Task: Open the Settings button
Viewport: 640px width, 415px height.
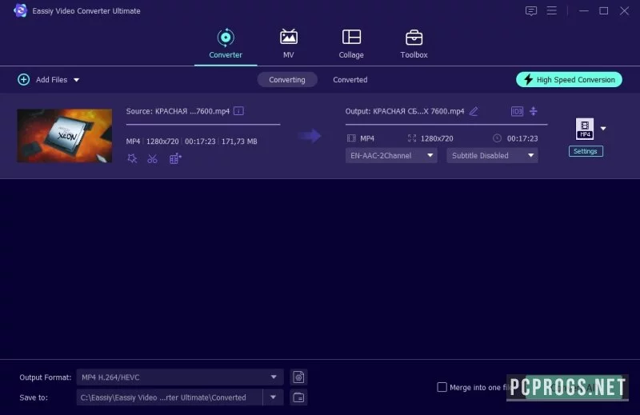Action: (586, 151)
